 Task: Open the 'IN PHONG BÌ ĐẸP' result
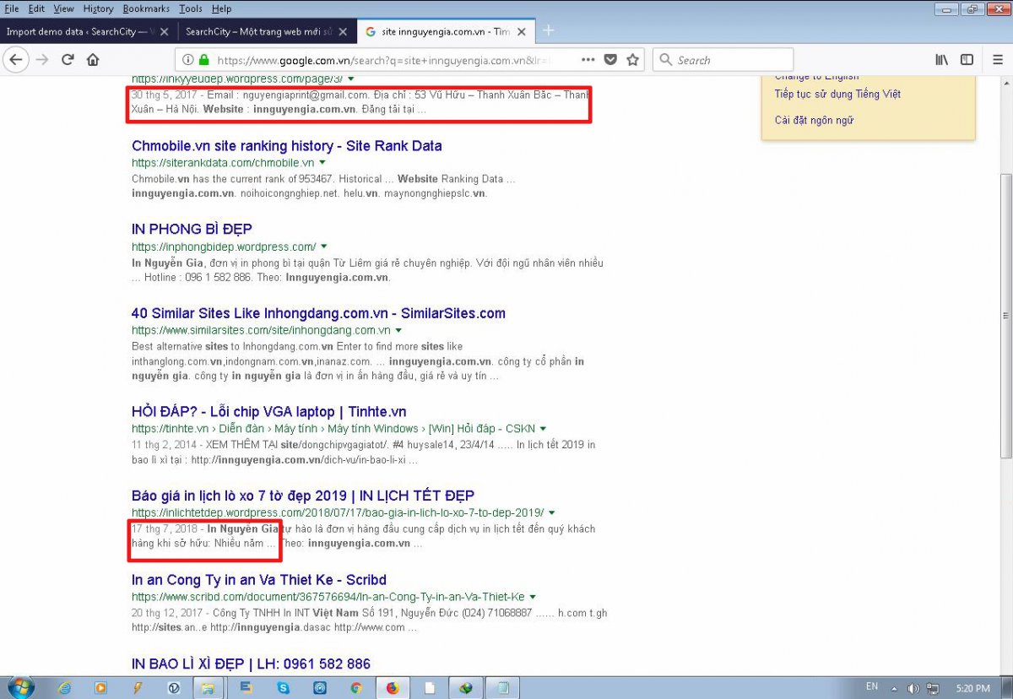[x=192, y=230]
